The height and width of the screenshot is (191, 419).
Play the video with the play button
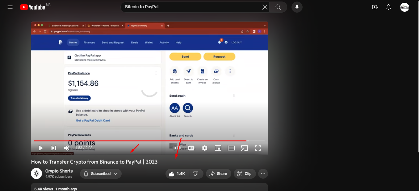[x=40, y=148]
